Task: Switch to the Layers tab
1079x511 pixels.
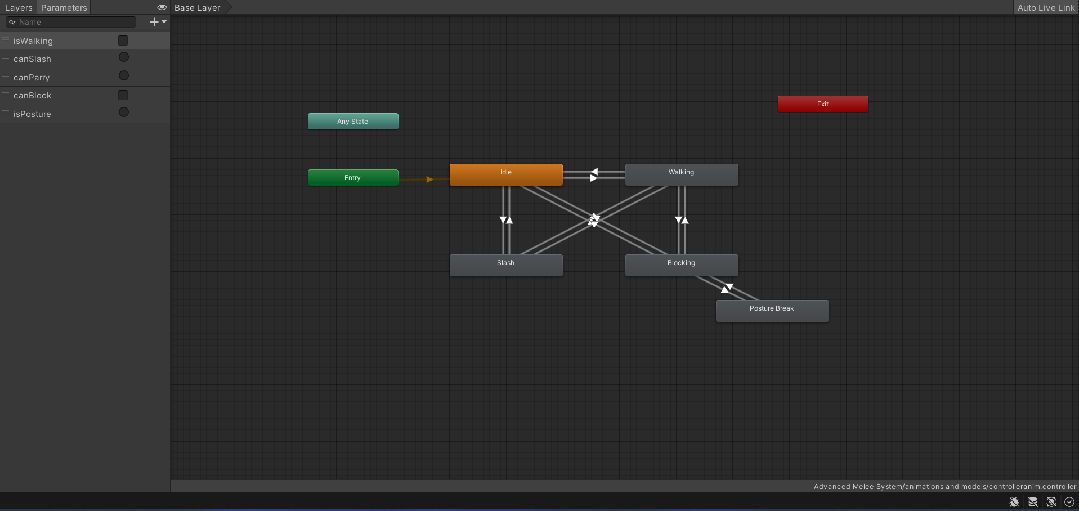Action: (x=19, y=7)
